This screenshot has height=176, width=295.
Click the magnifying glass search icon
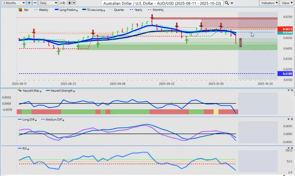(x=227, y=3)
